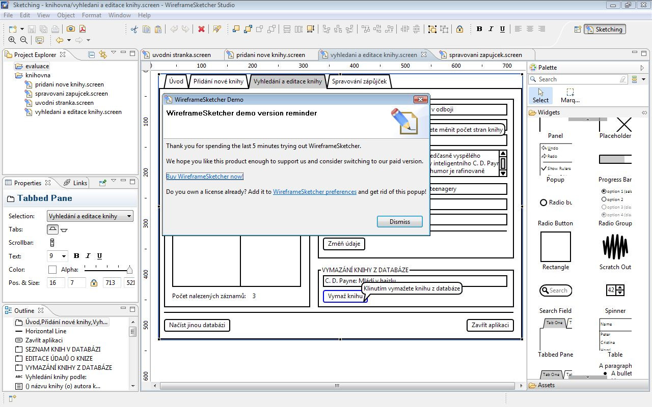Open the Object menu

[66, 15]
